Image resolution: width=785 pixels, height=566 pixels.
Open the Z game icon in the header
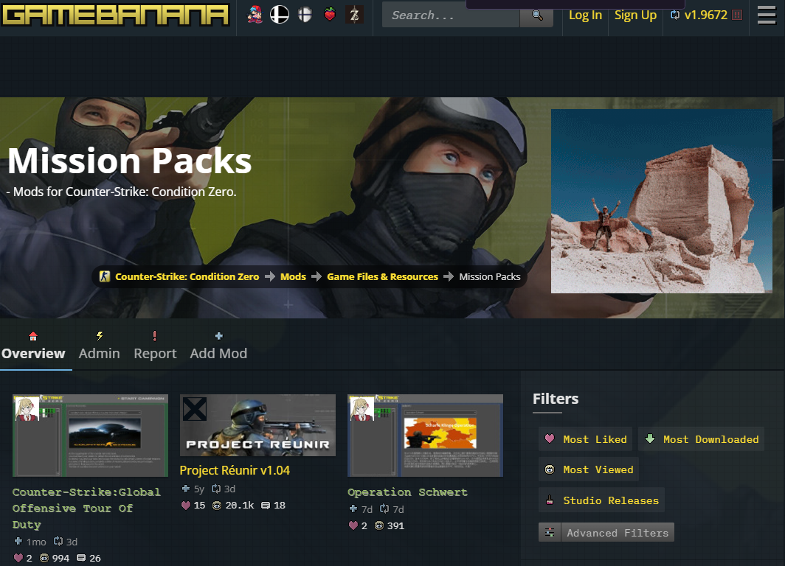pyautogui.click(x=354, y=15)
